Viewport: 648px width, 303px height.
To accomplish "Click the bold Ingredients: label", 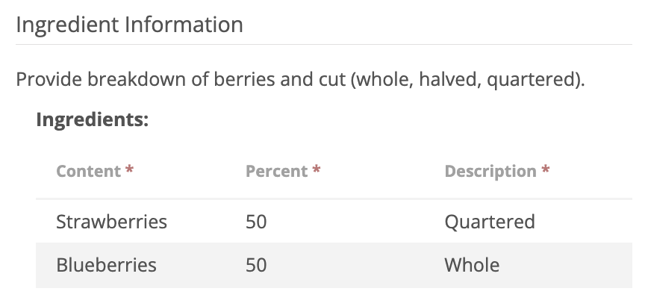I will 93,119.
